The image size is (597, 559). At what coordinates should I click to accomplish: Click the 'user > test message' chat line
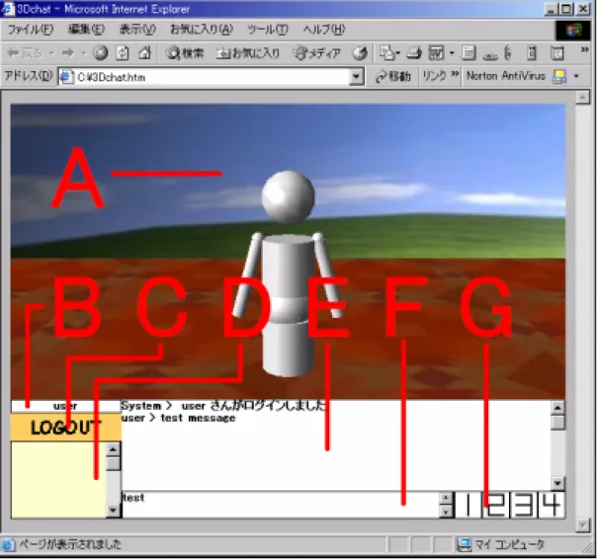pyautogui.click(x=178, y=418)
